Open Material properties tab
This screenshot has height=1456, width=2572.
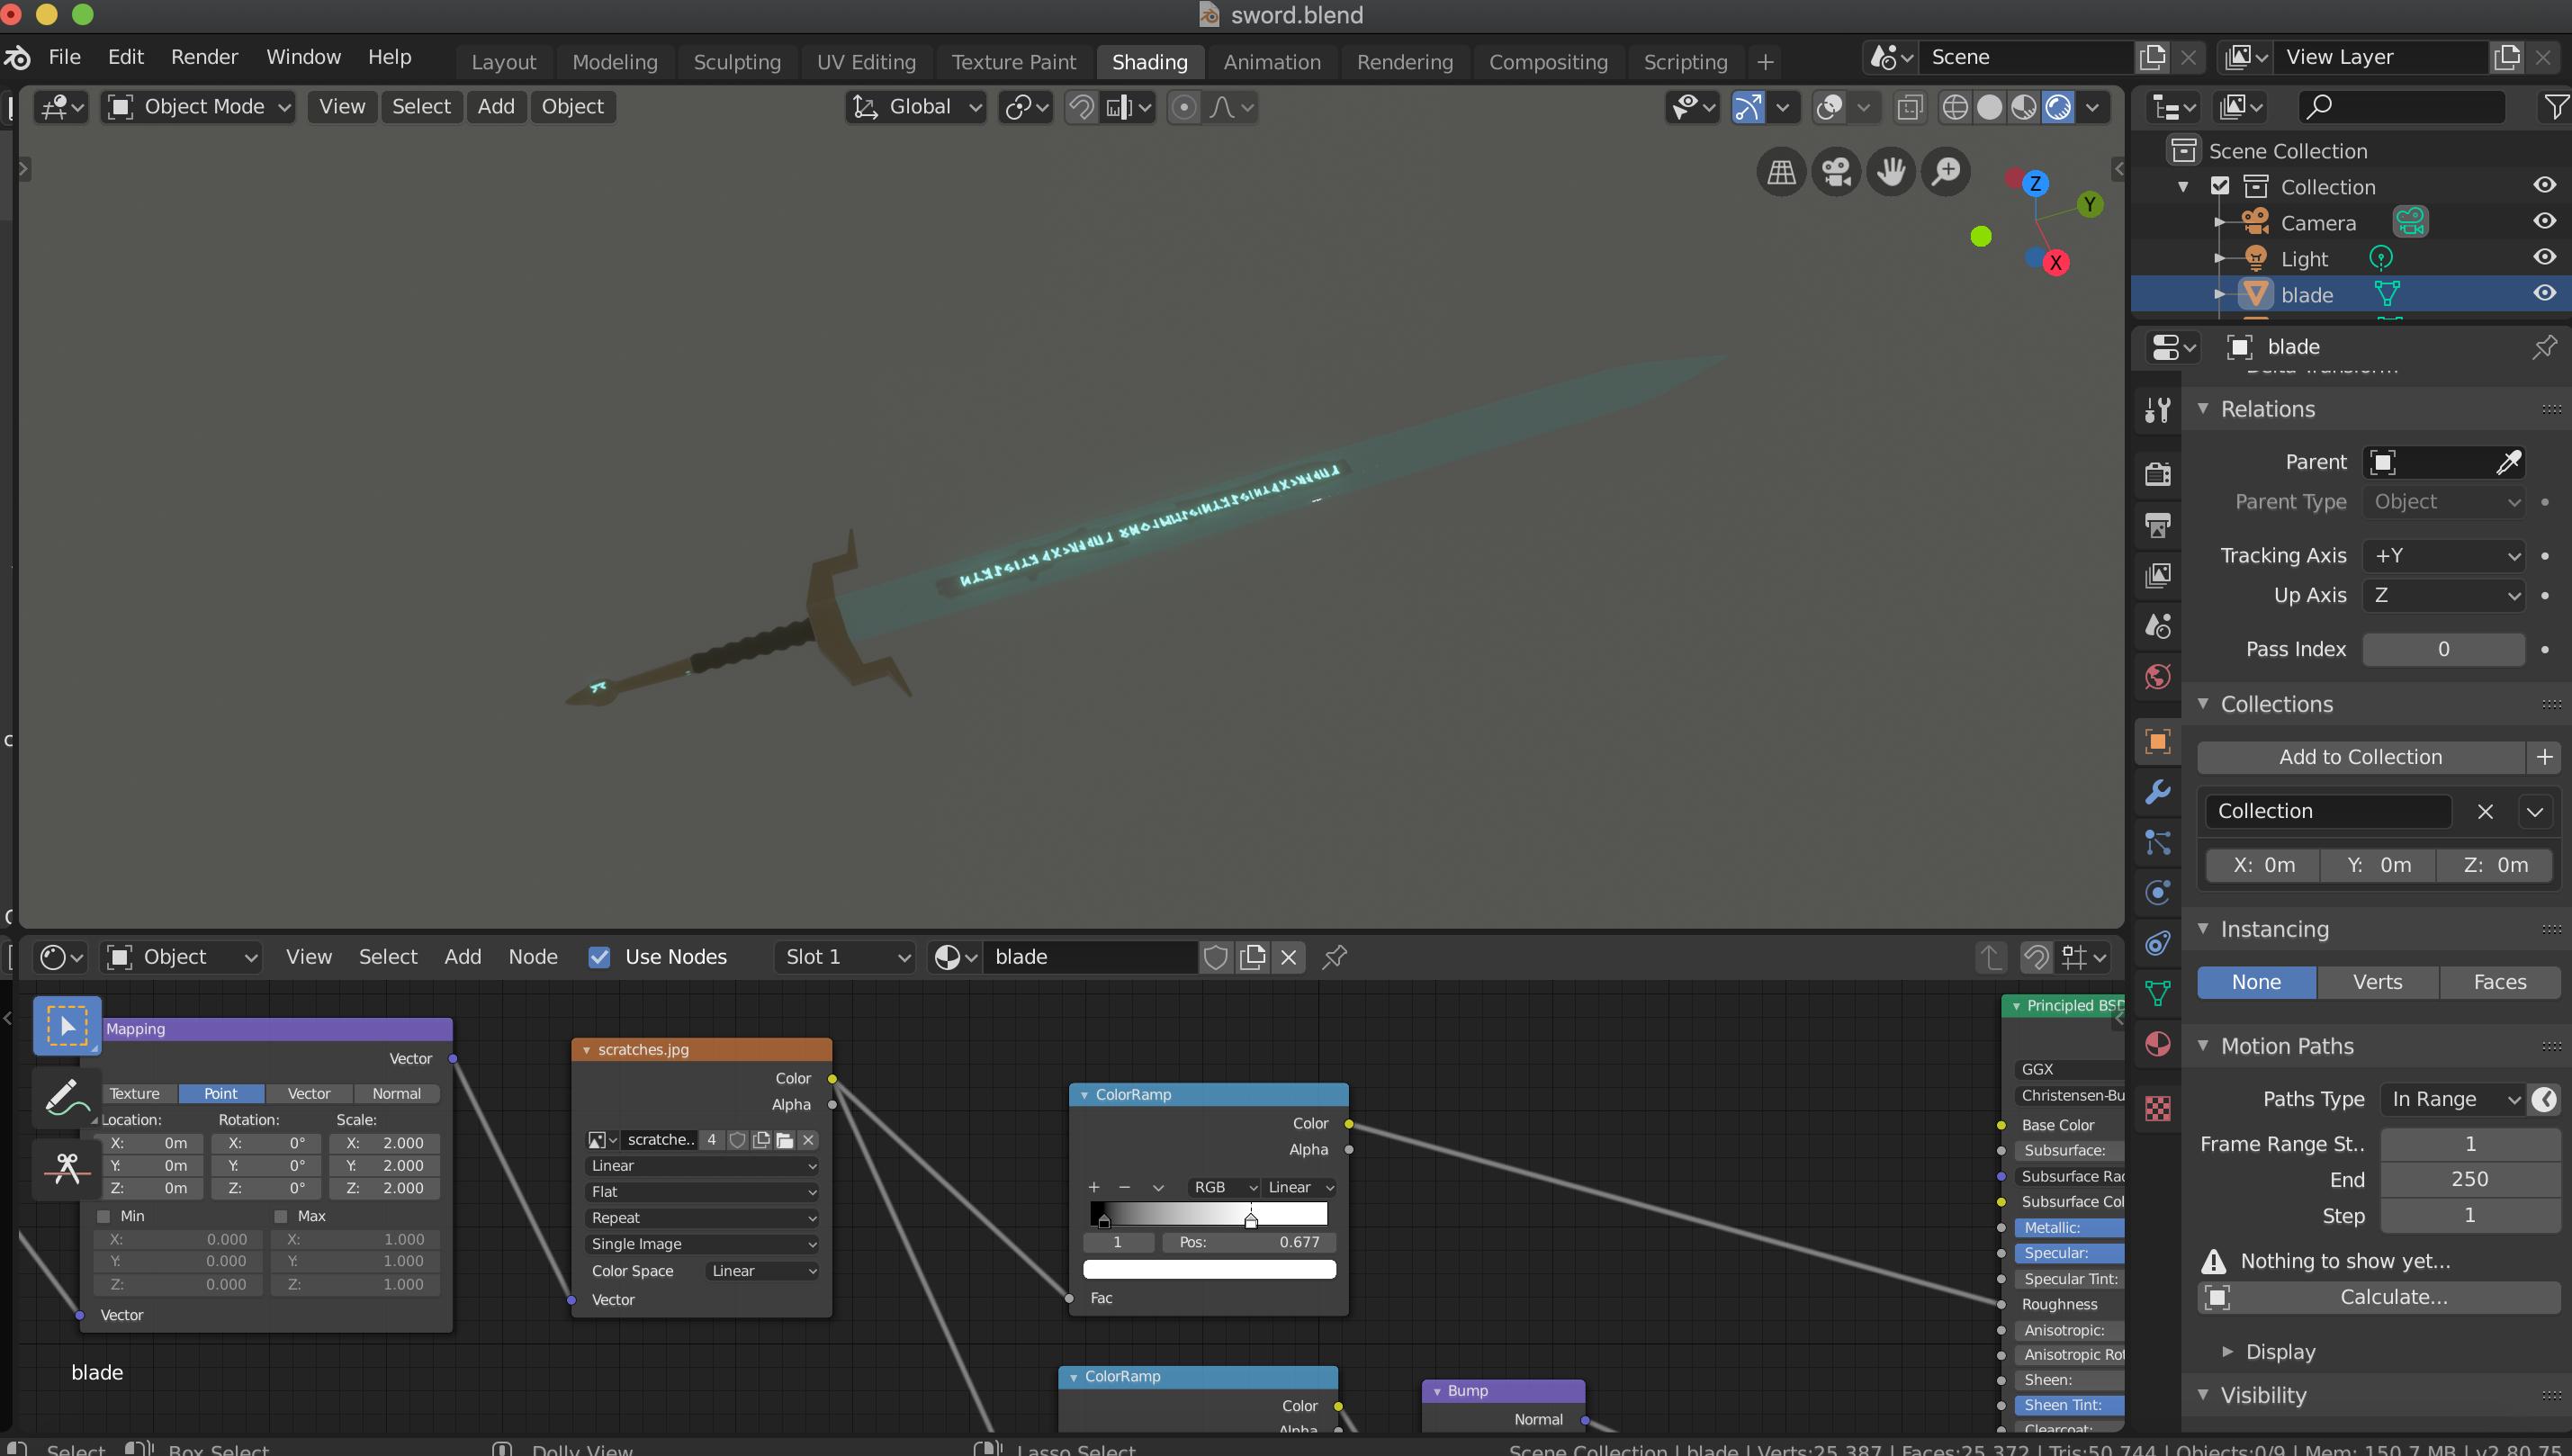coord(2157,1044)
